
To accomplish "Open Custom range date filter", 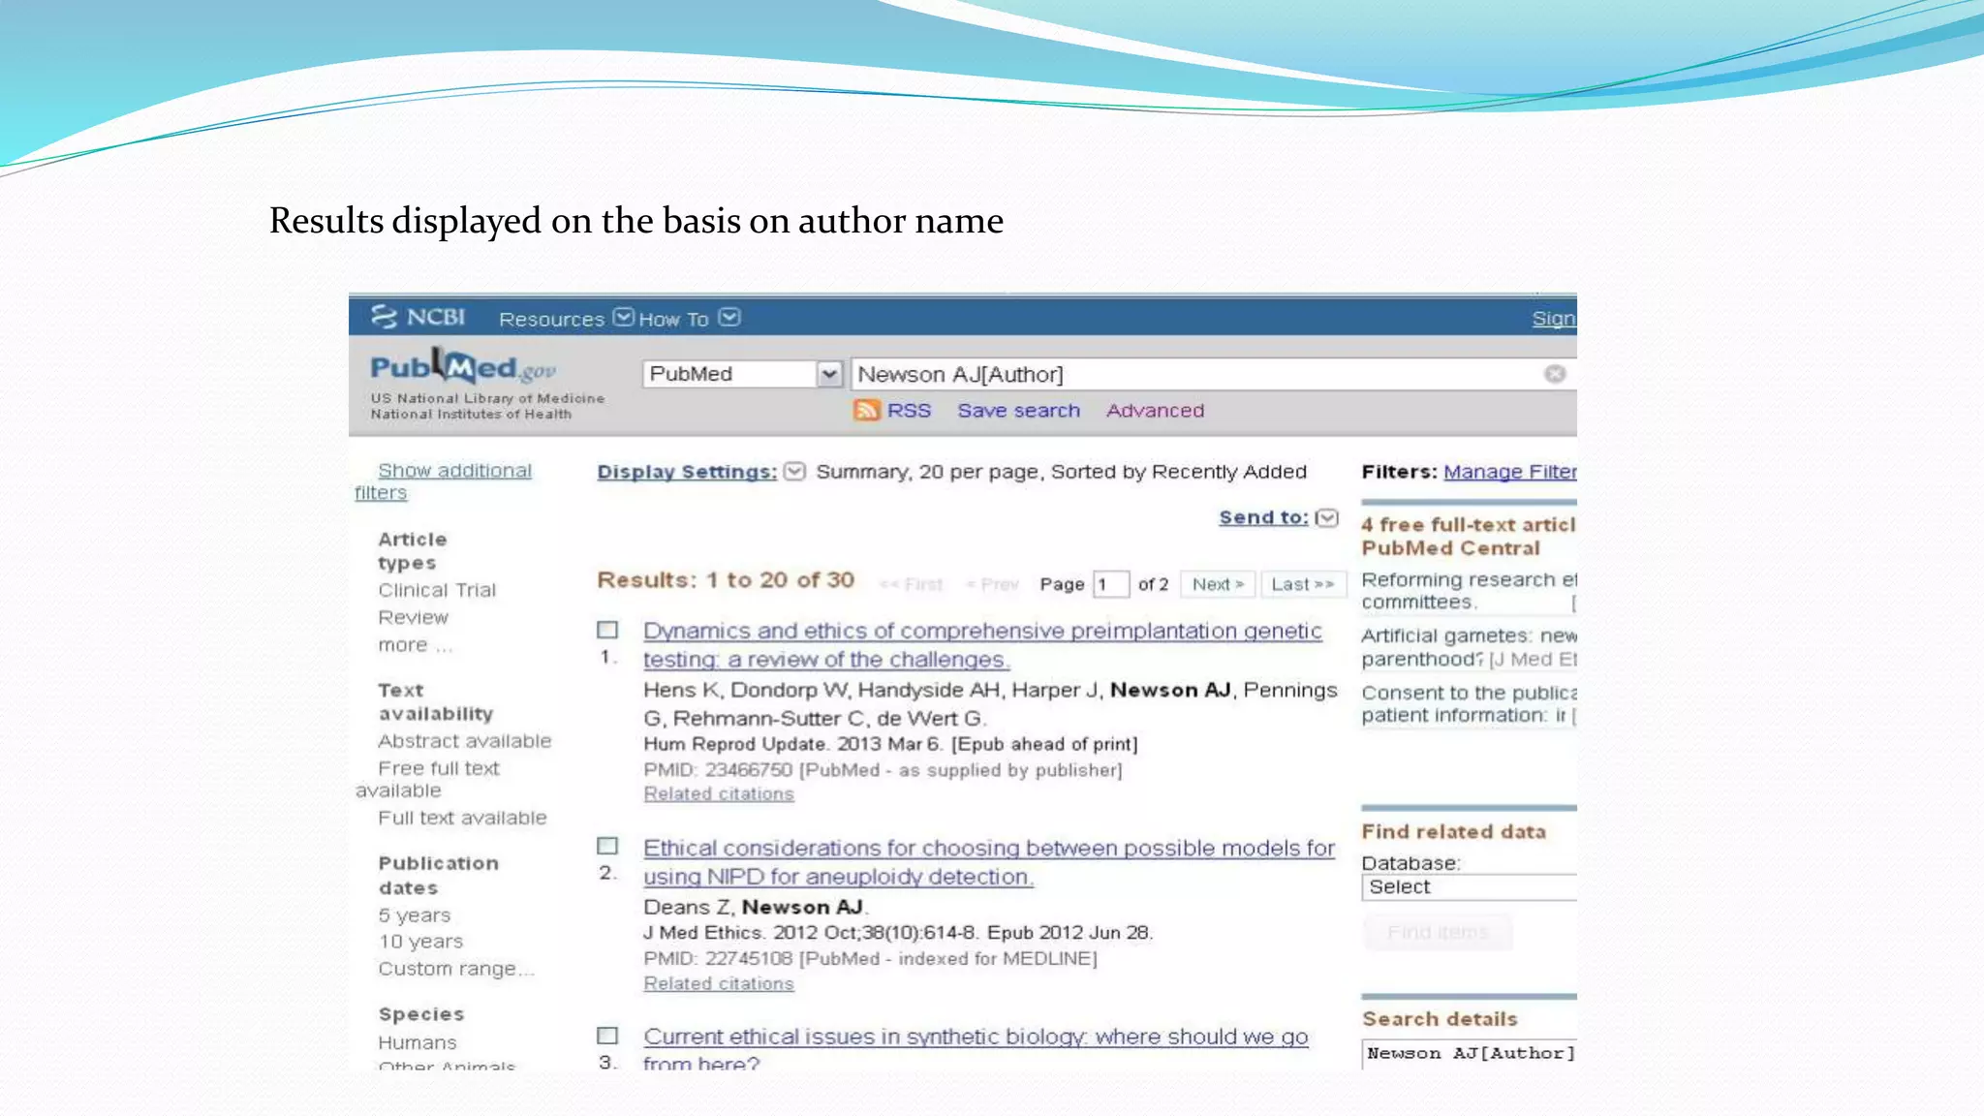I will tap(455, 969).
